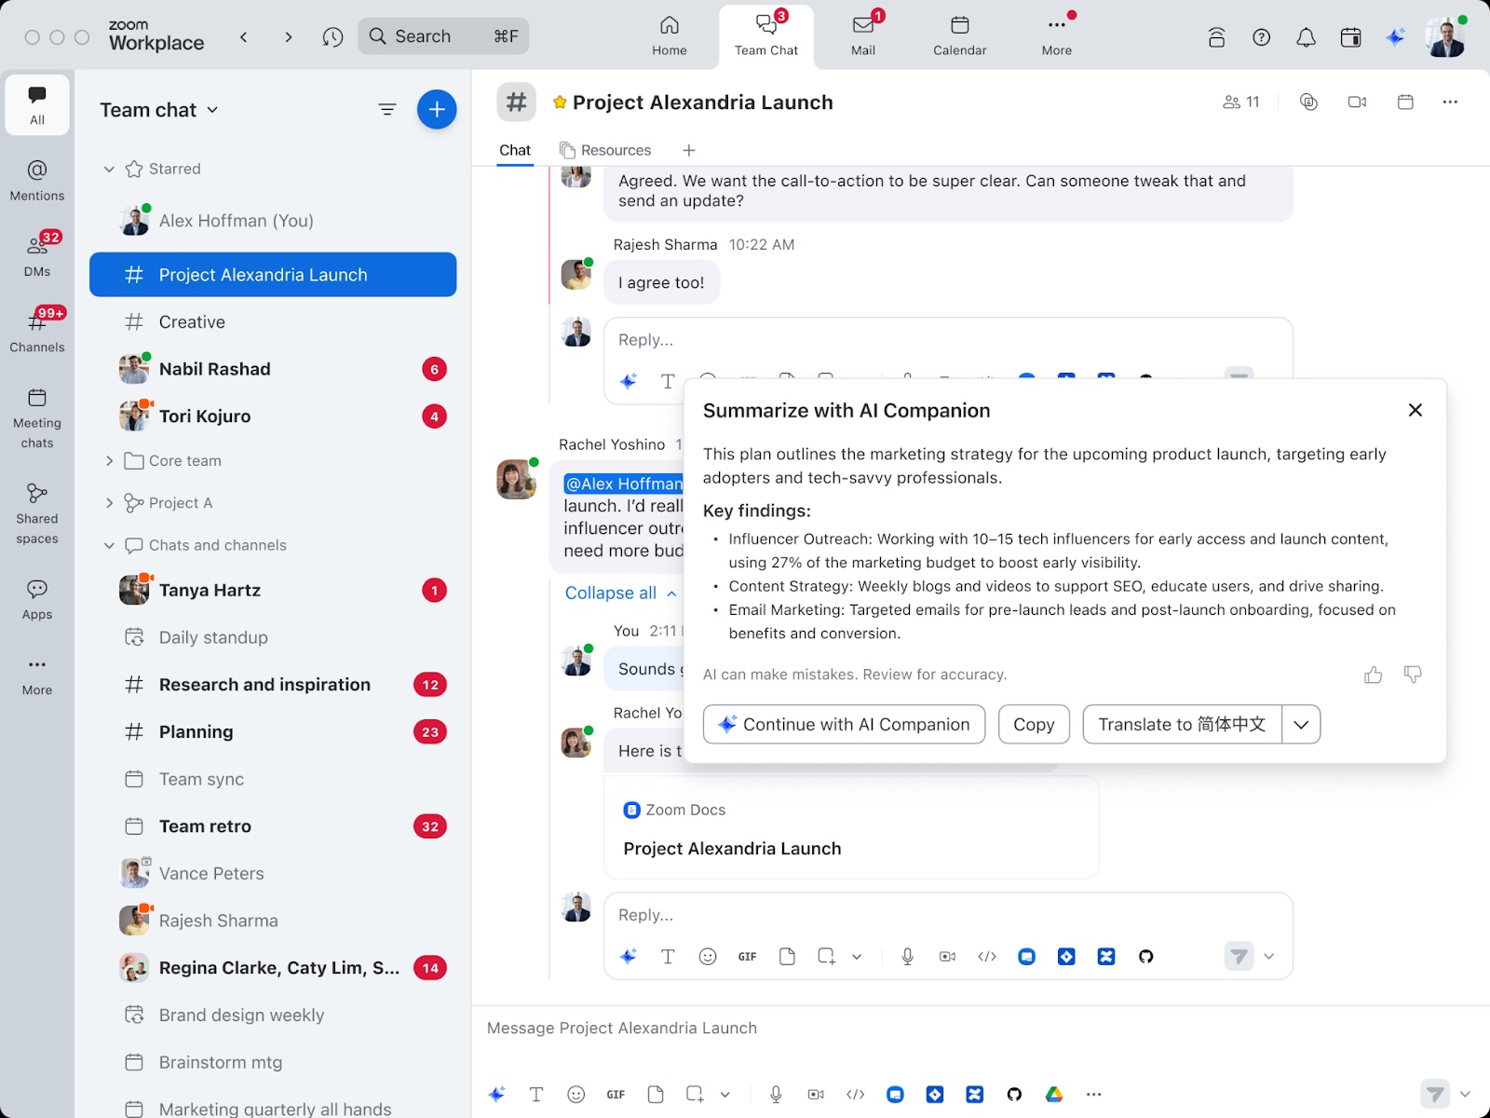Open chat with Tori Kojuro
Image resolution: width=1490 pixels, height=1118 pixels.
click(273, 416)
